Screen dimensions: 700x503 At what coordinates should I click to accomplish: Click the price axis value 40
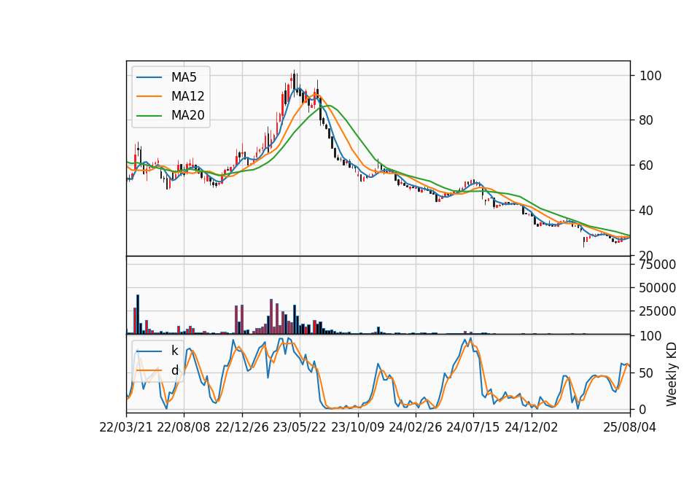pyautogui.click(x=647, y=211)
